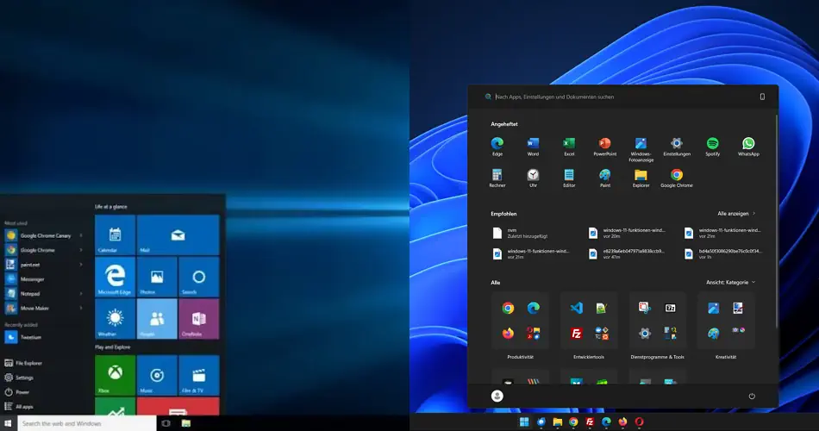
Task: Open the Search Cortana tile
Action: tap(199, 277)
